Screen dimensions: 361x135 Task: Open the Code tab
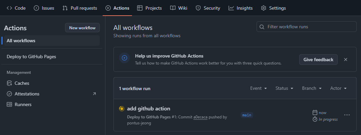click(x=16, y=8)
